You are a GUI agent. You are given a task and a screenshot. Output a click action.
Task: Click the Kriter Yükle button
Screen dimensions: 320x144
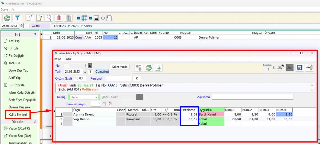click(x=120, y=67)
